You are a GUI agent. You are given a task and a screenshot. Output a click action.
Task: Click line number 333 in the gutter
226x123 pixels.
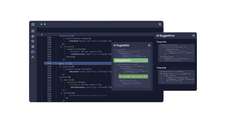[49, 101]
